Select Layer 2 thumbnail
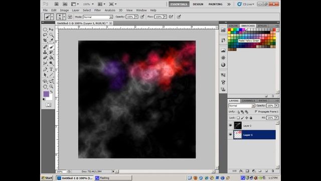Viewport: 321px width, 181px height. (x=238, y=125)
